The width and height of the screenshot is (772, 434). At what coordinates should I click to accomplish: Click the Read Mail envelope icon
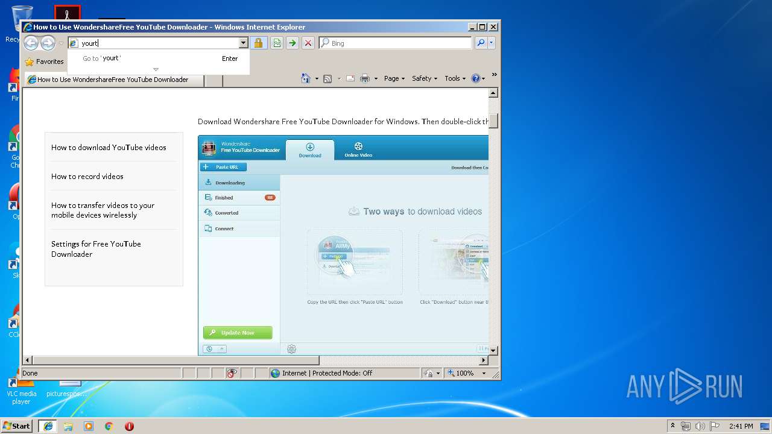tap(350, 78)
